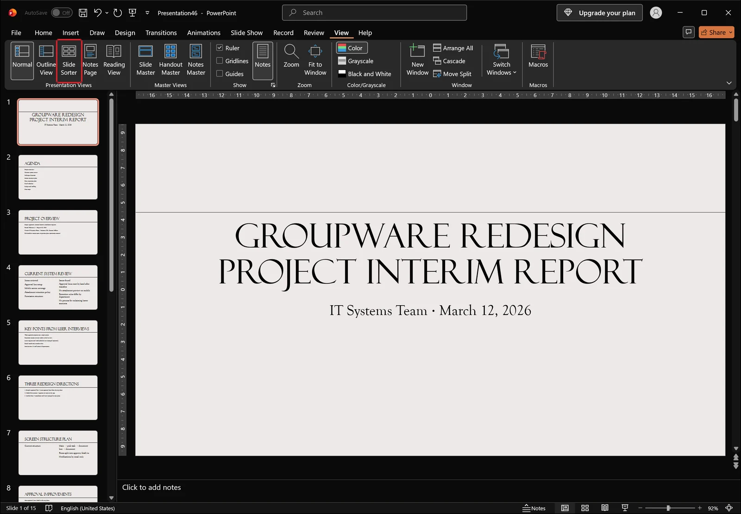The image size is (741, 514).
Task: Click language English (United States)
Action: tap(88, 508)
